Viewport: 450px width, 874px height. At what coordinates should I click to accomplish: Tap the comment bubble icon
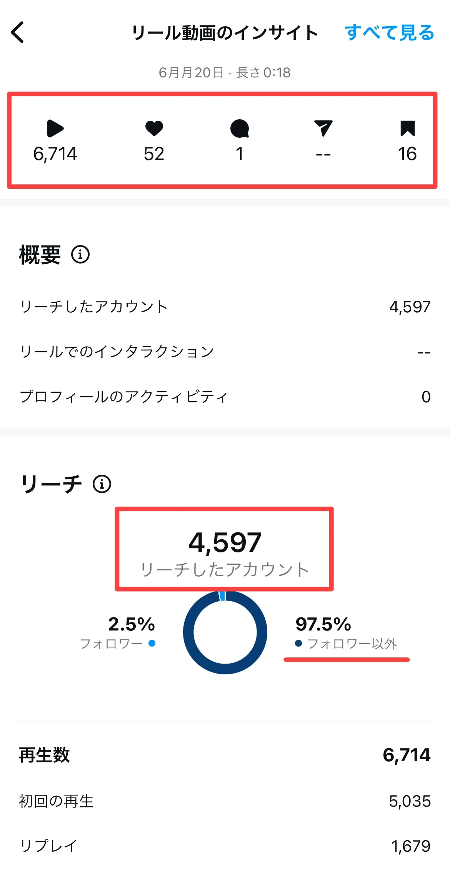(239, 128)
